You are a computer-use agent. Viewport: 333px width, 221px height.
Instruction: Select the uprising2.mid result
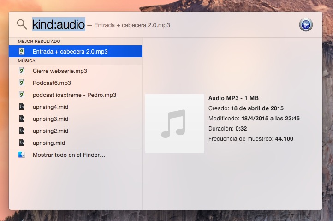point(75,131)
